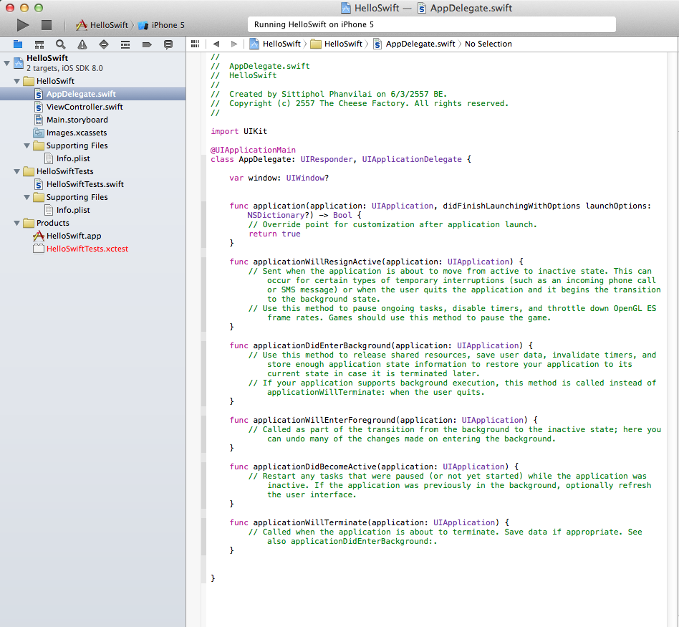Click 'applicationDidBecomeActive' function name

[315, 466]
